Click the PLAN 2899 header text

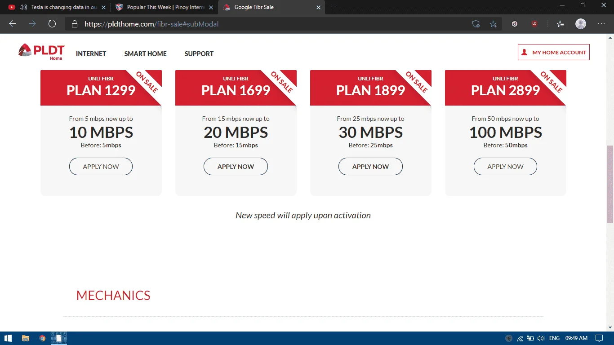pos(506,90)
